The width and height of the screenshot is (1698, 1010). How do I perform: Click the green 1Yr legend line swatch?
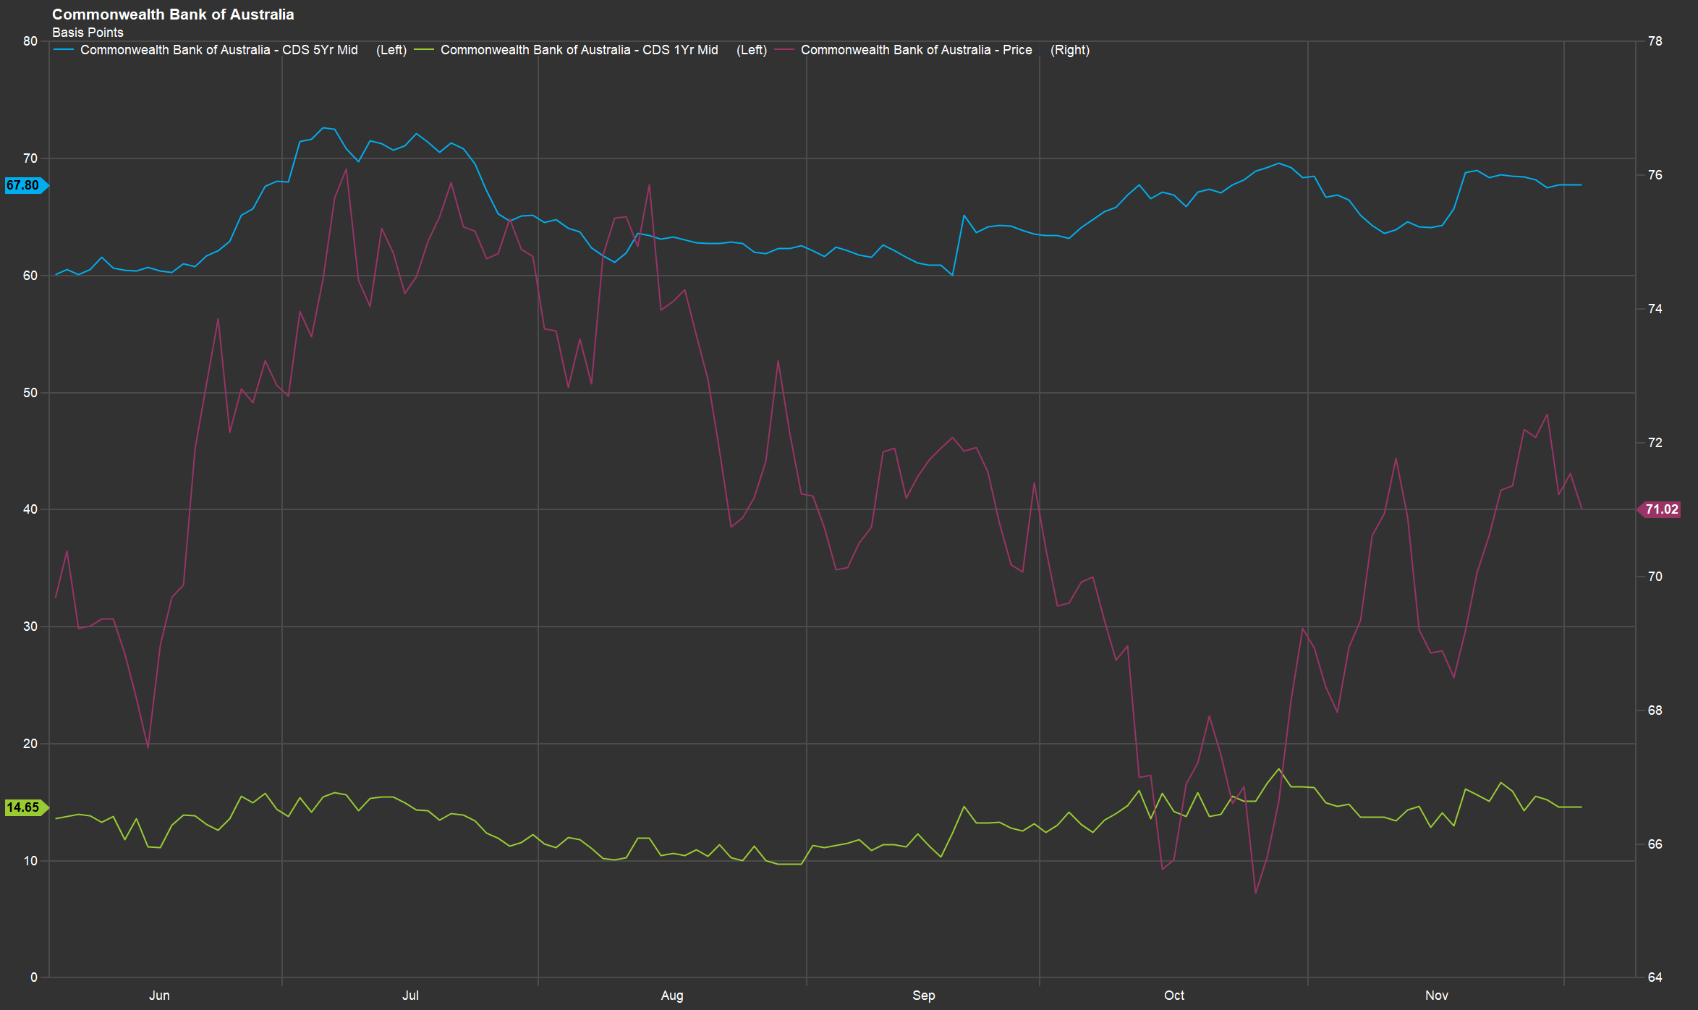(x=424, y=50)
